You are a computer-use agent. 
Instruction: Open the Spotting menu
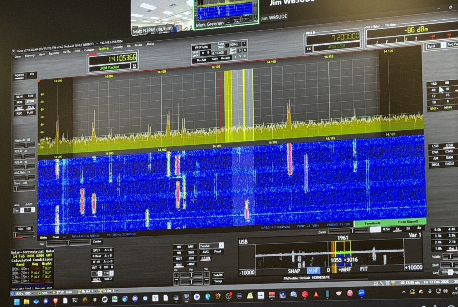pos(104,48)
